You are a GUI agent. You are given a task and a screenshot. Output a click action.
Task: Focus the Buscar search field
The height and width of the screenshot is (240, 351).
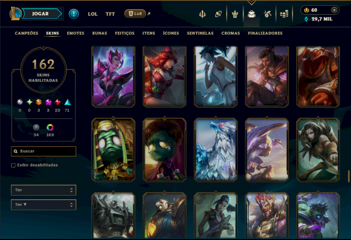click(x=43, y=151)
